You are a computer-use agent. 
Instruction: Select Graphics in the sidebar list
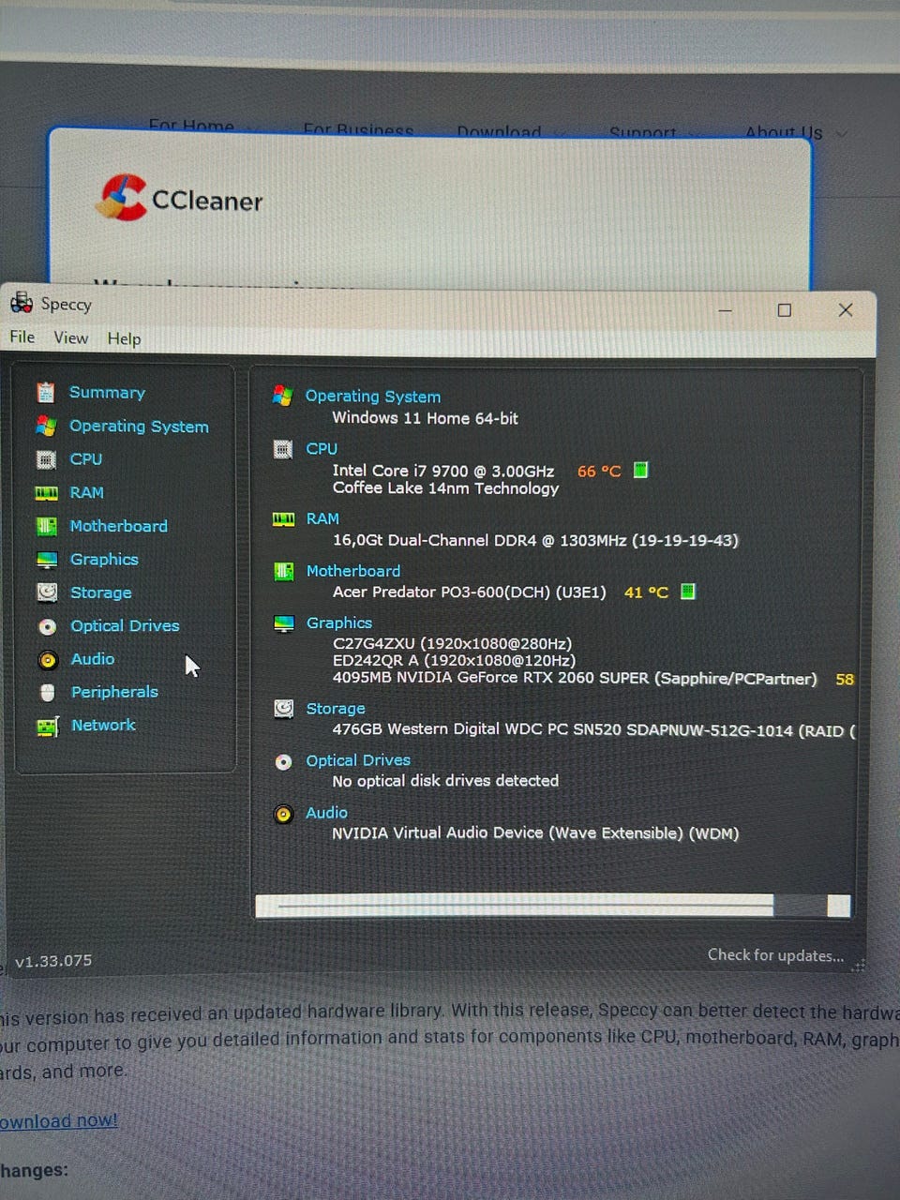click(104, 560)
